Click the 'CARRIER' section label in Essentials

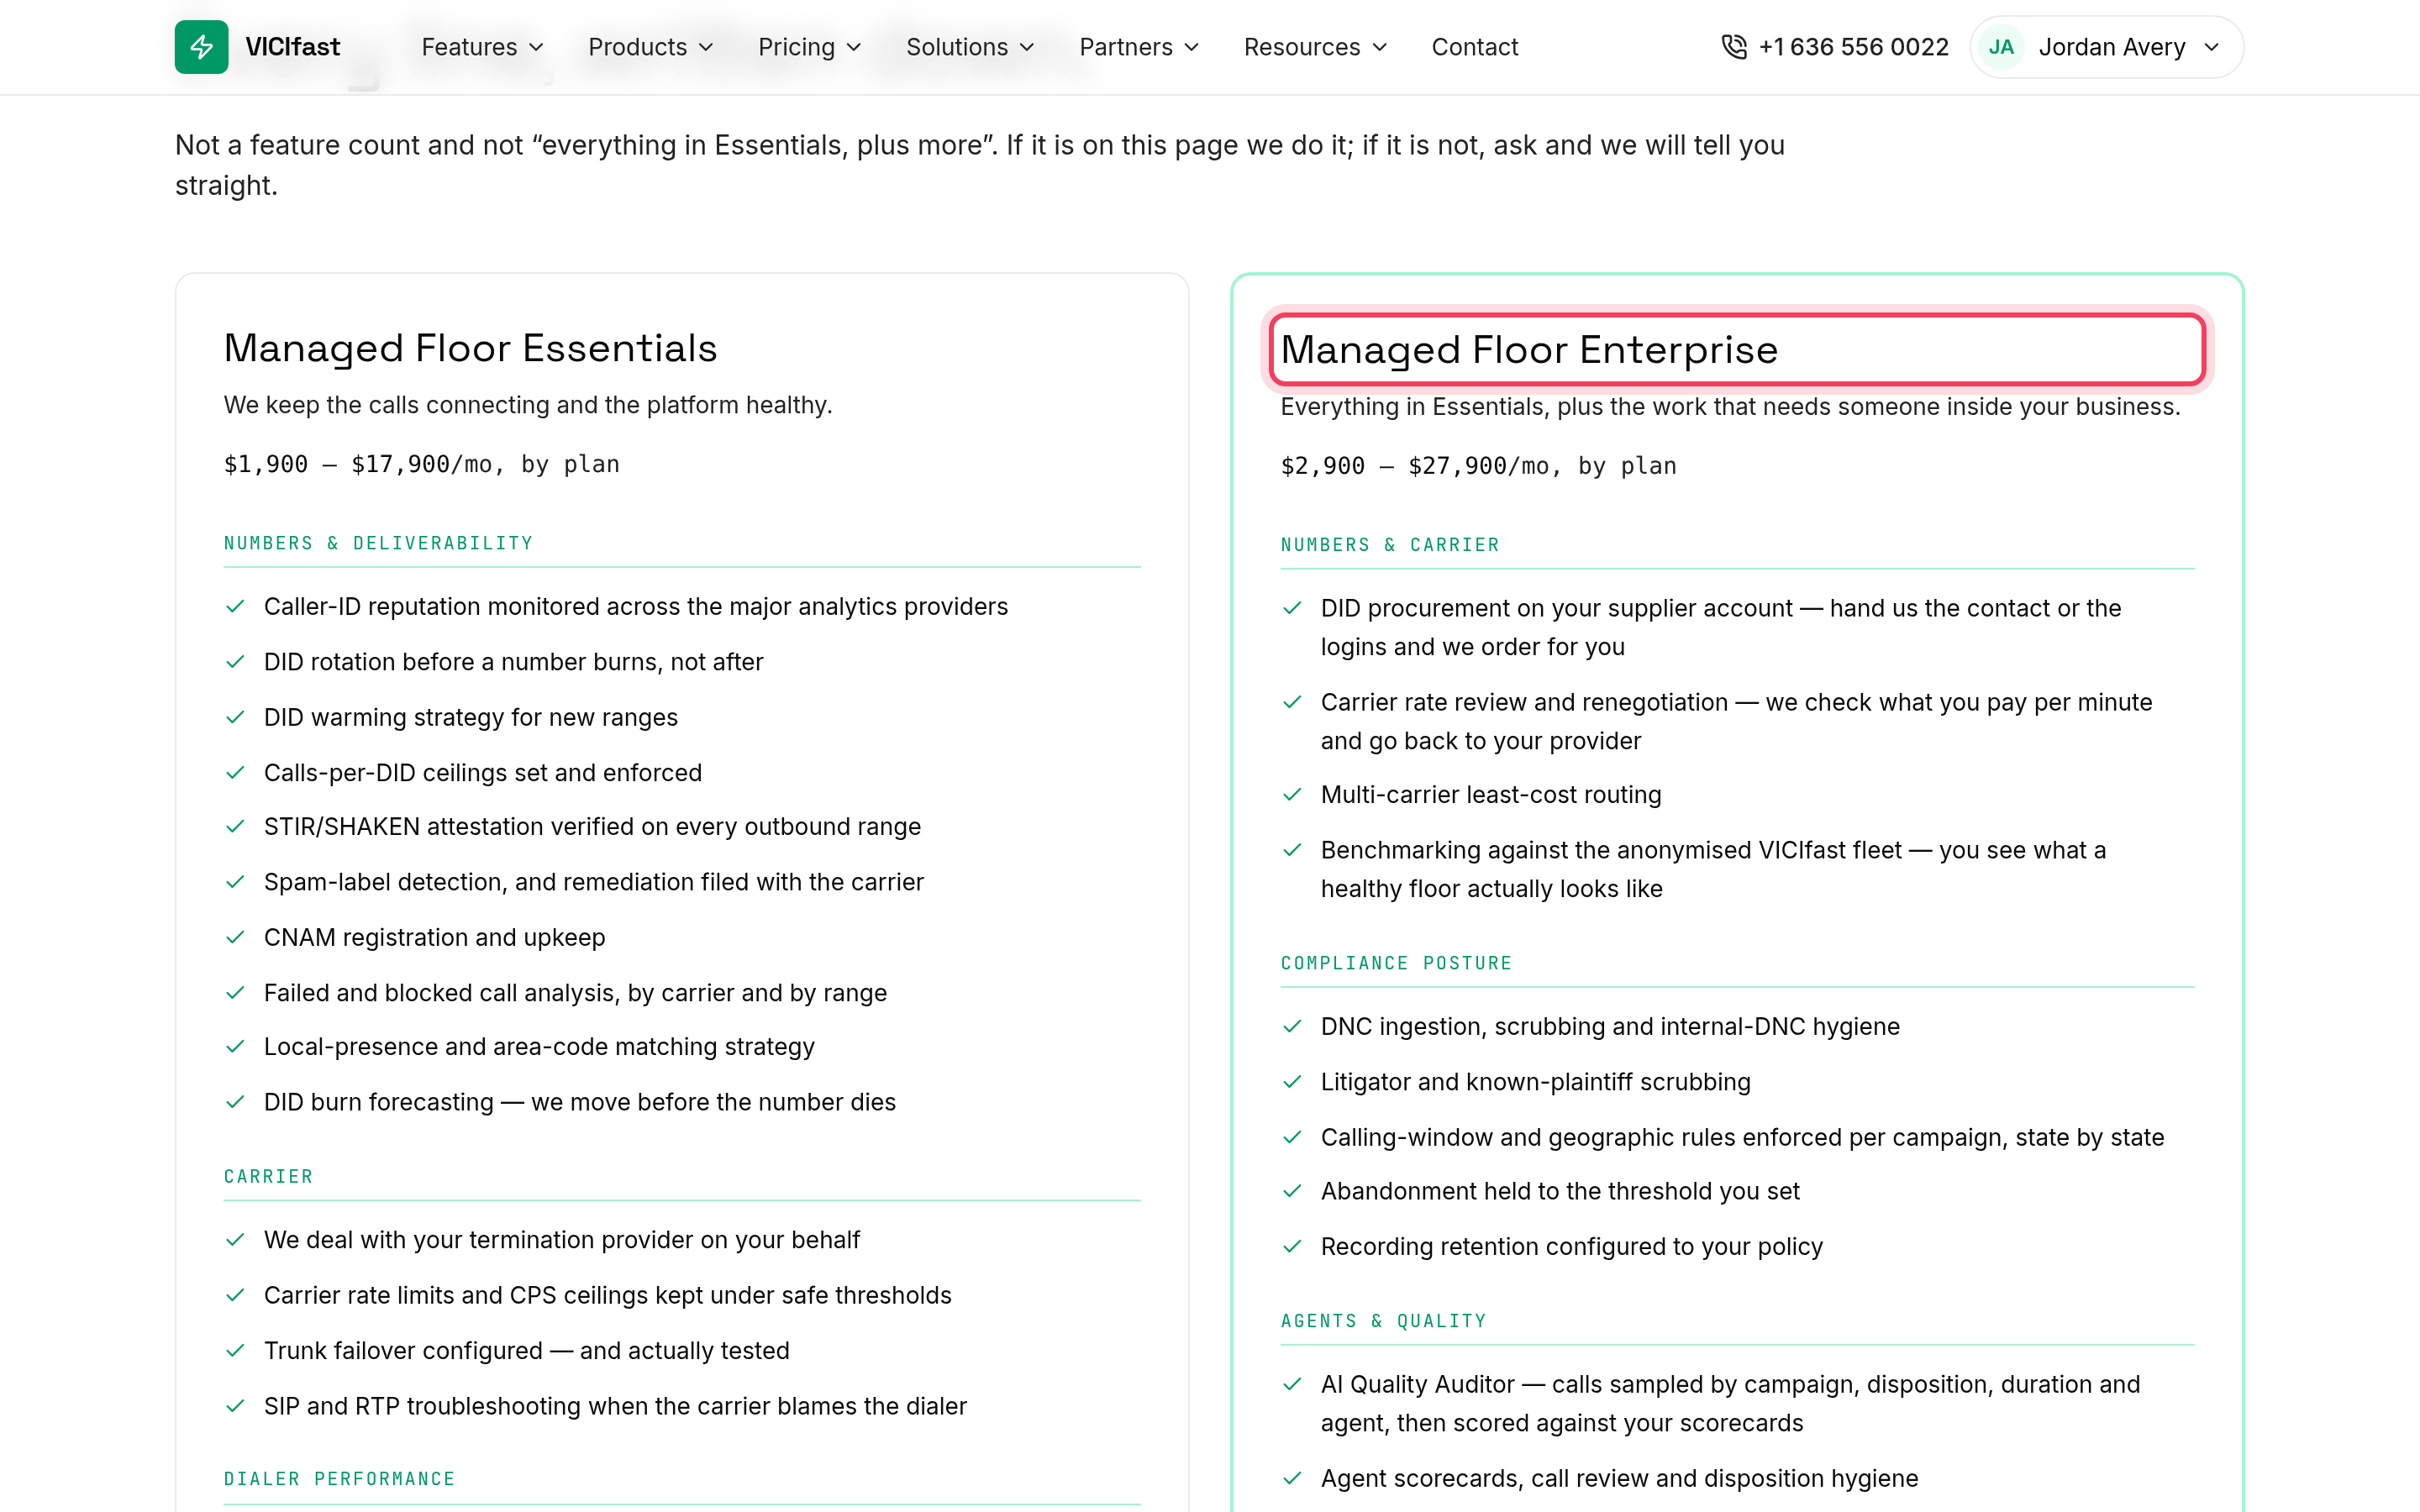268,1176
